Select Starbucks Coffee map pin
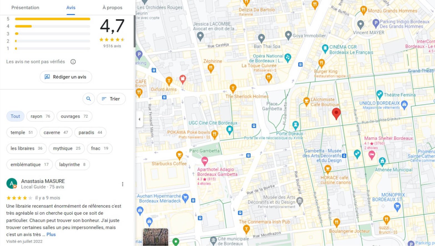This screenshot has width=435, height=246. coord(179,155)
